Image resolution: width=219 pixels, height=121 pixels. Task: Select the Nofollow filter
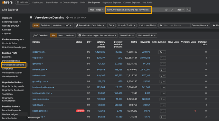pos(57,25)
